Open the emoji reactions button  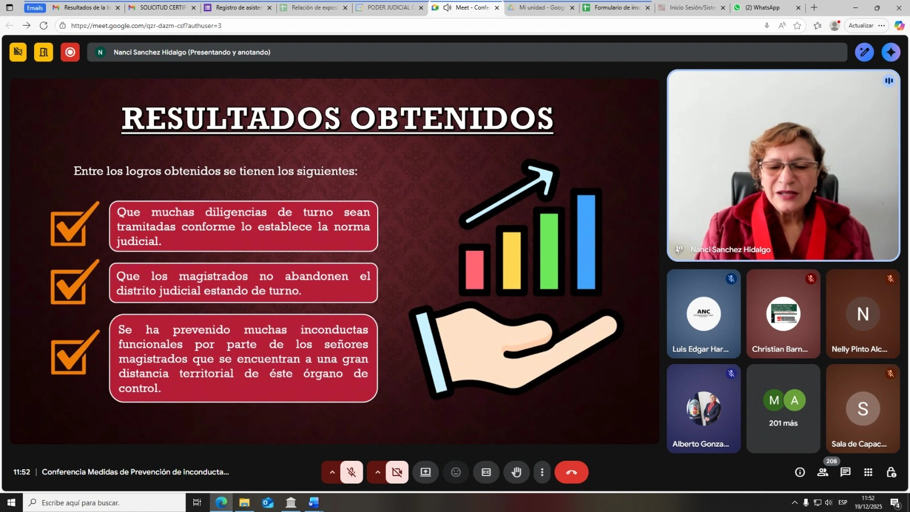456,472
